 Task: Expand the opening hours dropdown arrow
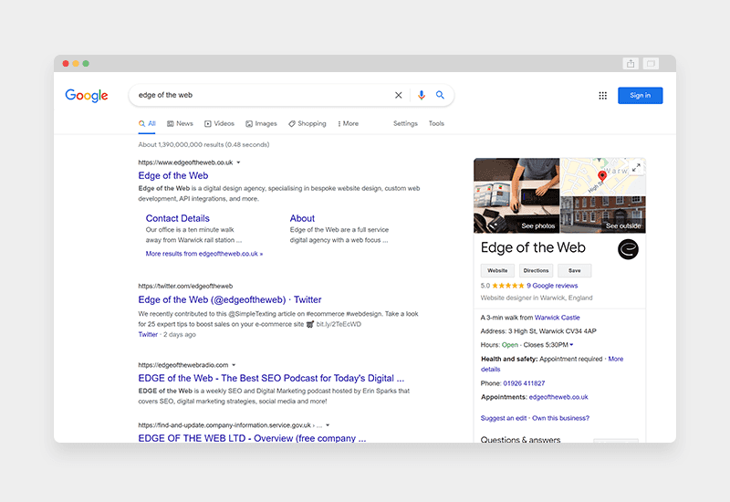(x=572, y=345)
